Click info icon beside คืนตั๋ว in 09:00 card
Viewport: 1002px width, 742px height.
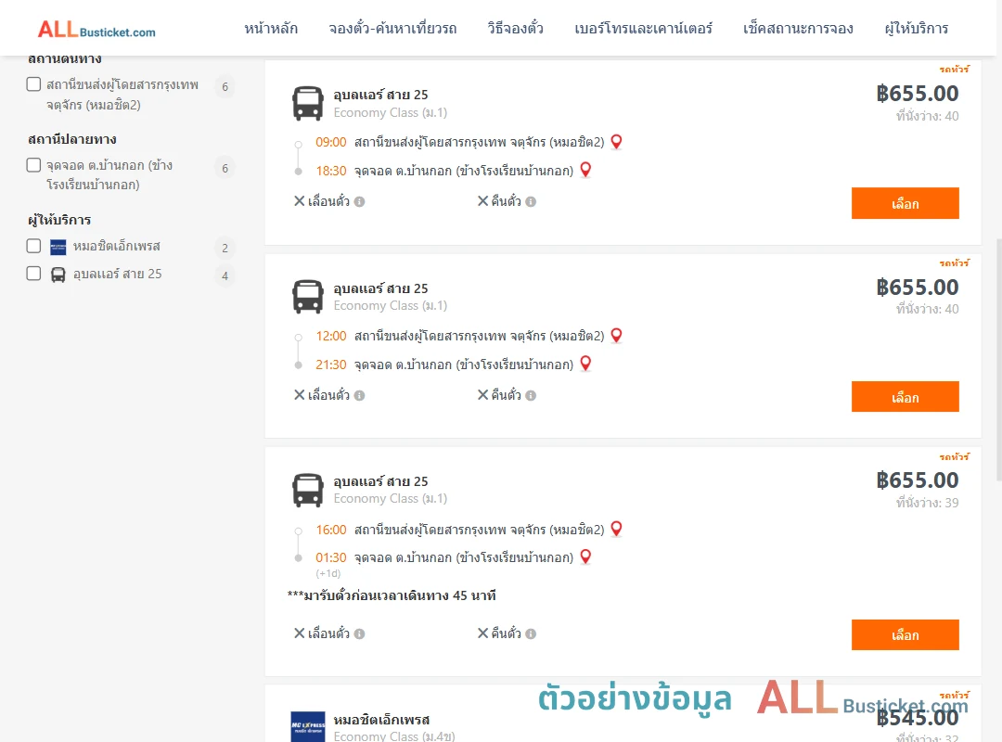click(x=531, y=202)
